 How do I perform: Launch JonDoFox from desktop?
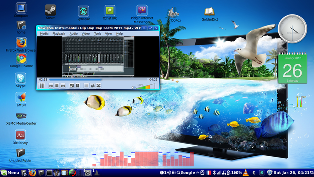click(174, 15)
